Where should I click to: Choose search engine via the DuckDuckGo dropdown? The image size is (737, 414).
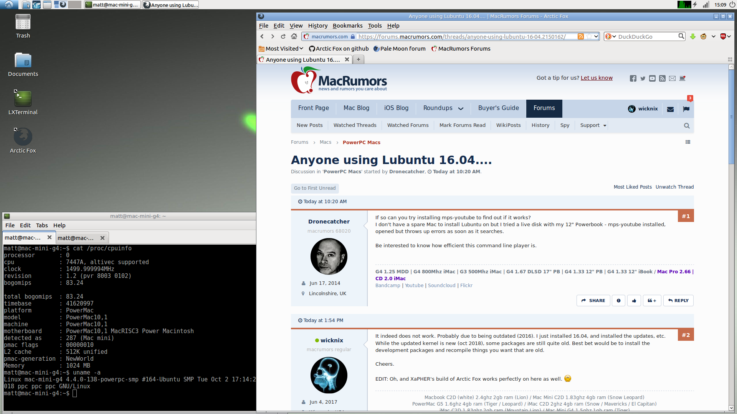point(611,36)
